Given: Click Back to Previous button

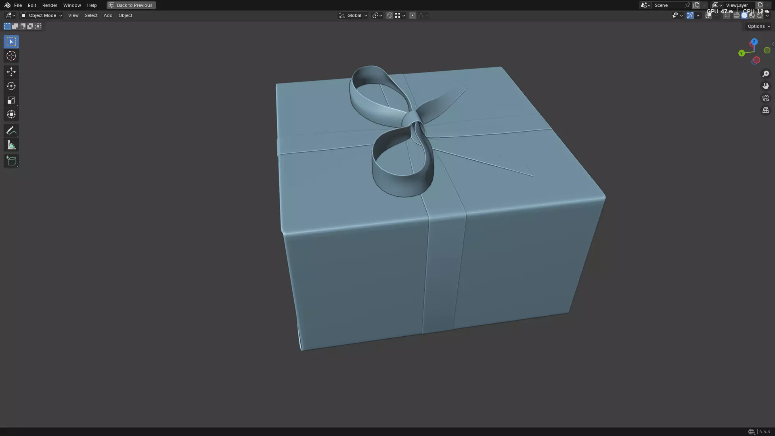Looking at the screenshot, I should pyautogui.click(x=131, y=5).
